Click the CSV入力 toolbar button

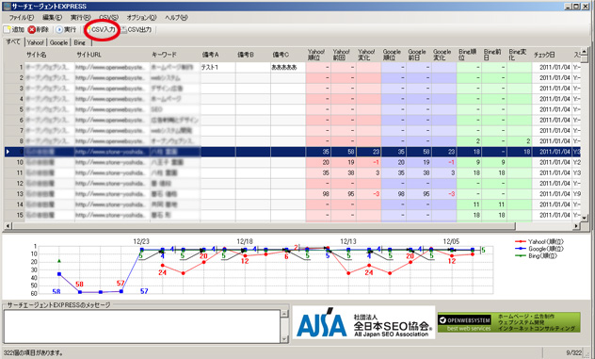click(x=102, y=29)
